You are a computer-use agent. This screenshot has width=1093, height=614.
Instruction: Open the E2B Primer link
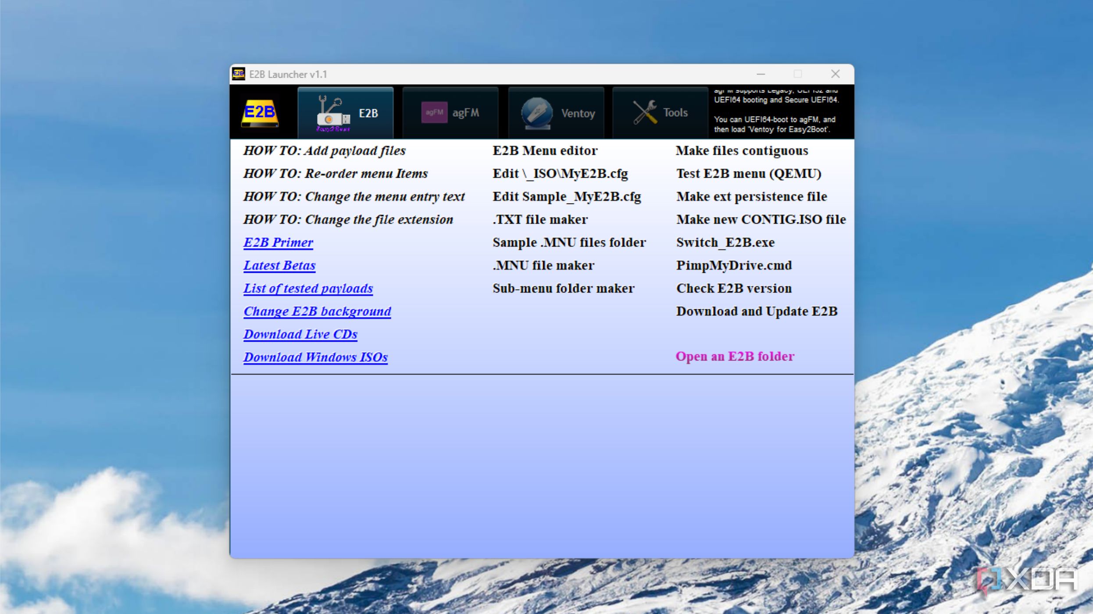(278, 243)
